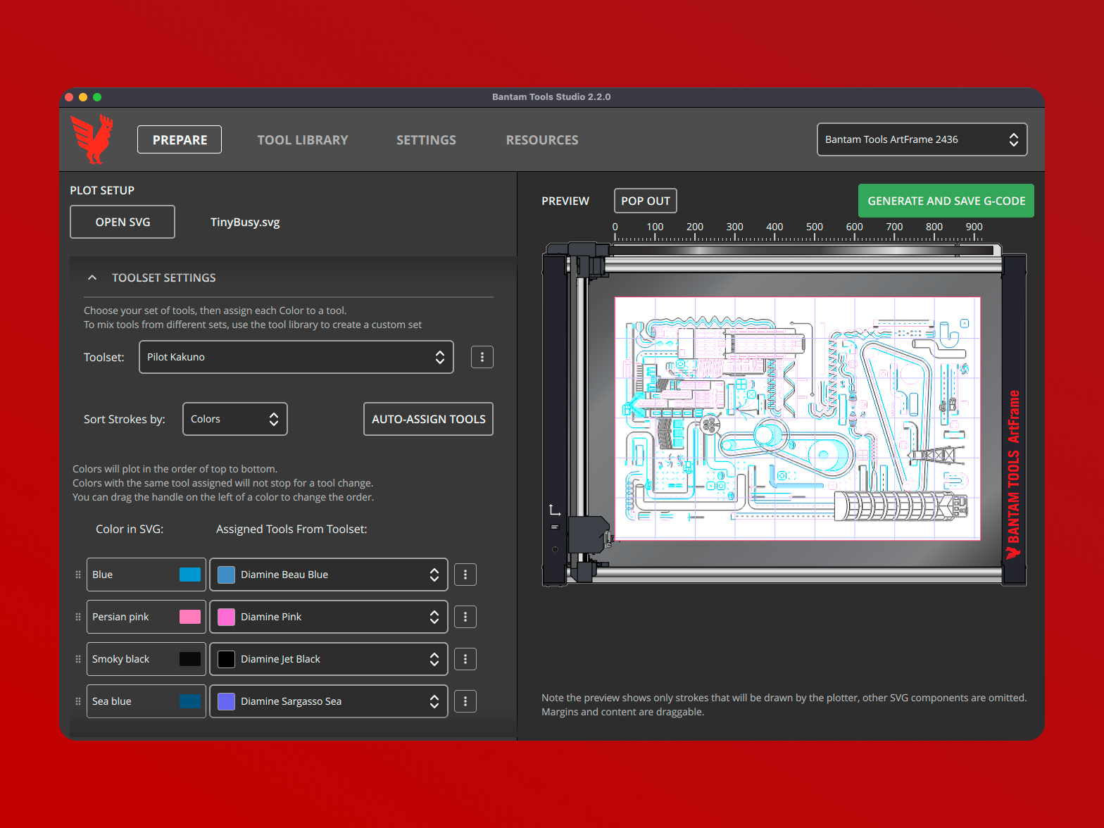Collapse the Toolset Settings section
1104x828 pixels.
(92, 278)
